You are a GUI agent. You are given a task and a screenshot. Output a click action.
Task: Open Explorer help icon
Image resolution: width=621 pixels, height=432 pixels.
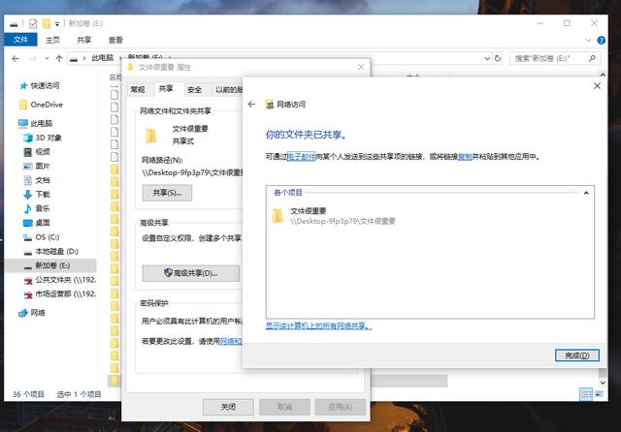(602, 41)
